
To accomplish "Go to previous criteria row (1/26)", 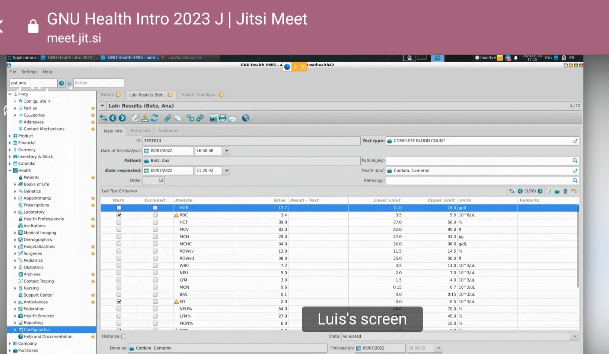I will coord(520,191).
